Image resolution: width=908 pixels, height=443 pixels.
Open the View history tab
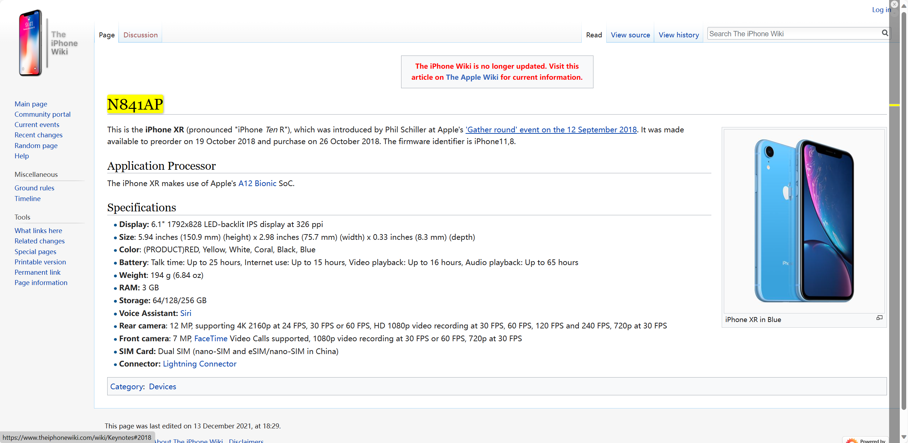click(679, 35)
